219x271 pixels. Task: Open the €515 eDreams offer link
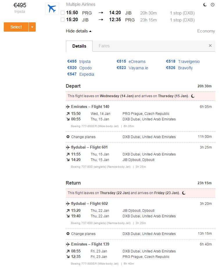tap(131, 61)
